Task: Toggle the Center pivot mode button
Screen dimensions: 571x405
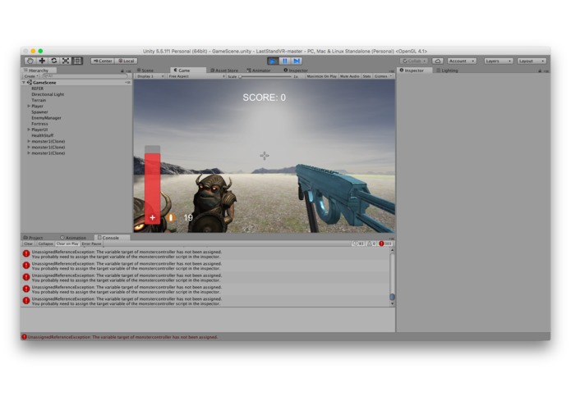Action: pos(103,61)
